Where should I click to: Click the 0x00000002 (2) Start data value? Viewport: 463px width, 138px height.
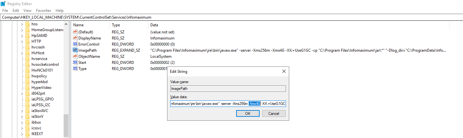click(162, 63)
